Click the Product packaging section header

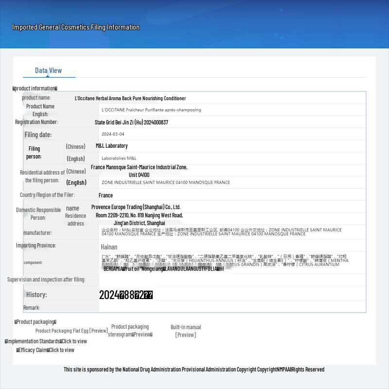35,322
